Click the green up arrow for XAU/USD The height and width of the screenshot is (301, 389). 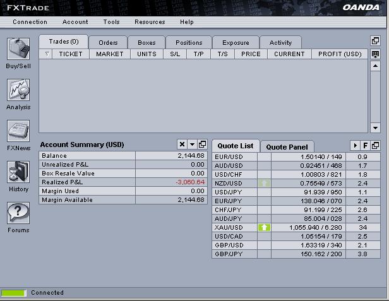(264, 227)
